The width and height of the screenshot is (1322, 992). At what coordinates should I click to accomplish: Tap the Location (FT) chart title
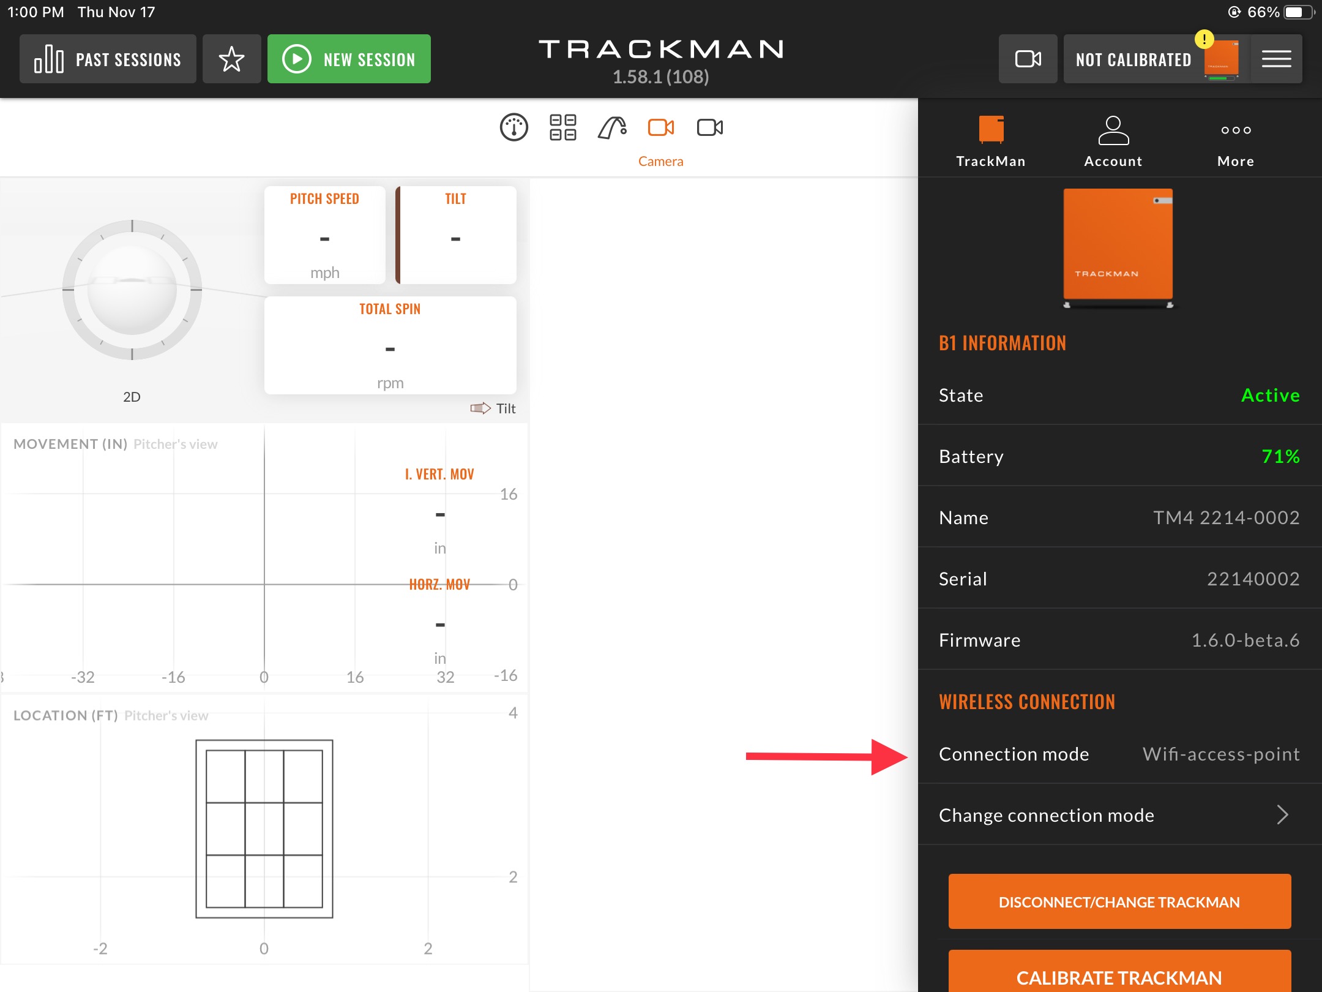(65, 715)
